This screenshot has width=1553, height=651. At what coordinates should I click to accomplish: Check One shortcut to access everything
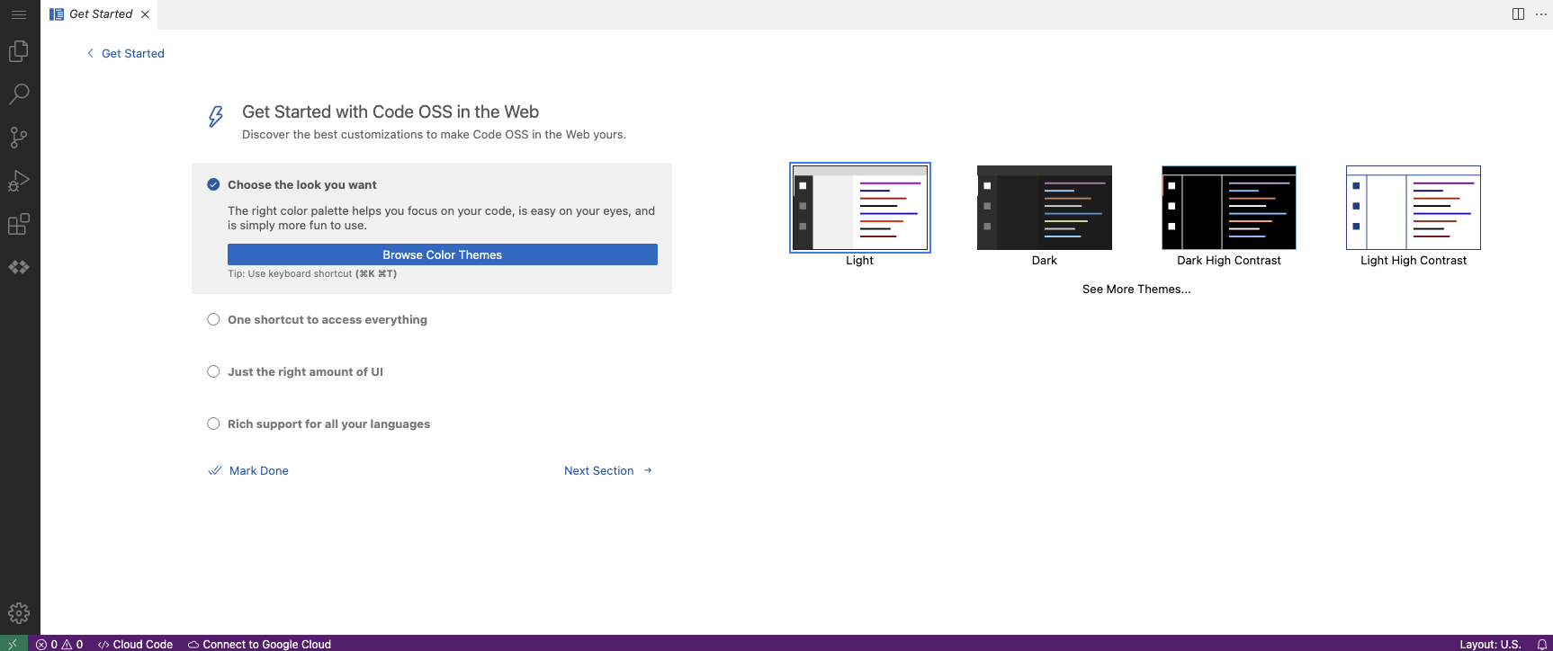[x=213, y=319]
